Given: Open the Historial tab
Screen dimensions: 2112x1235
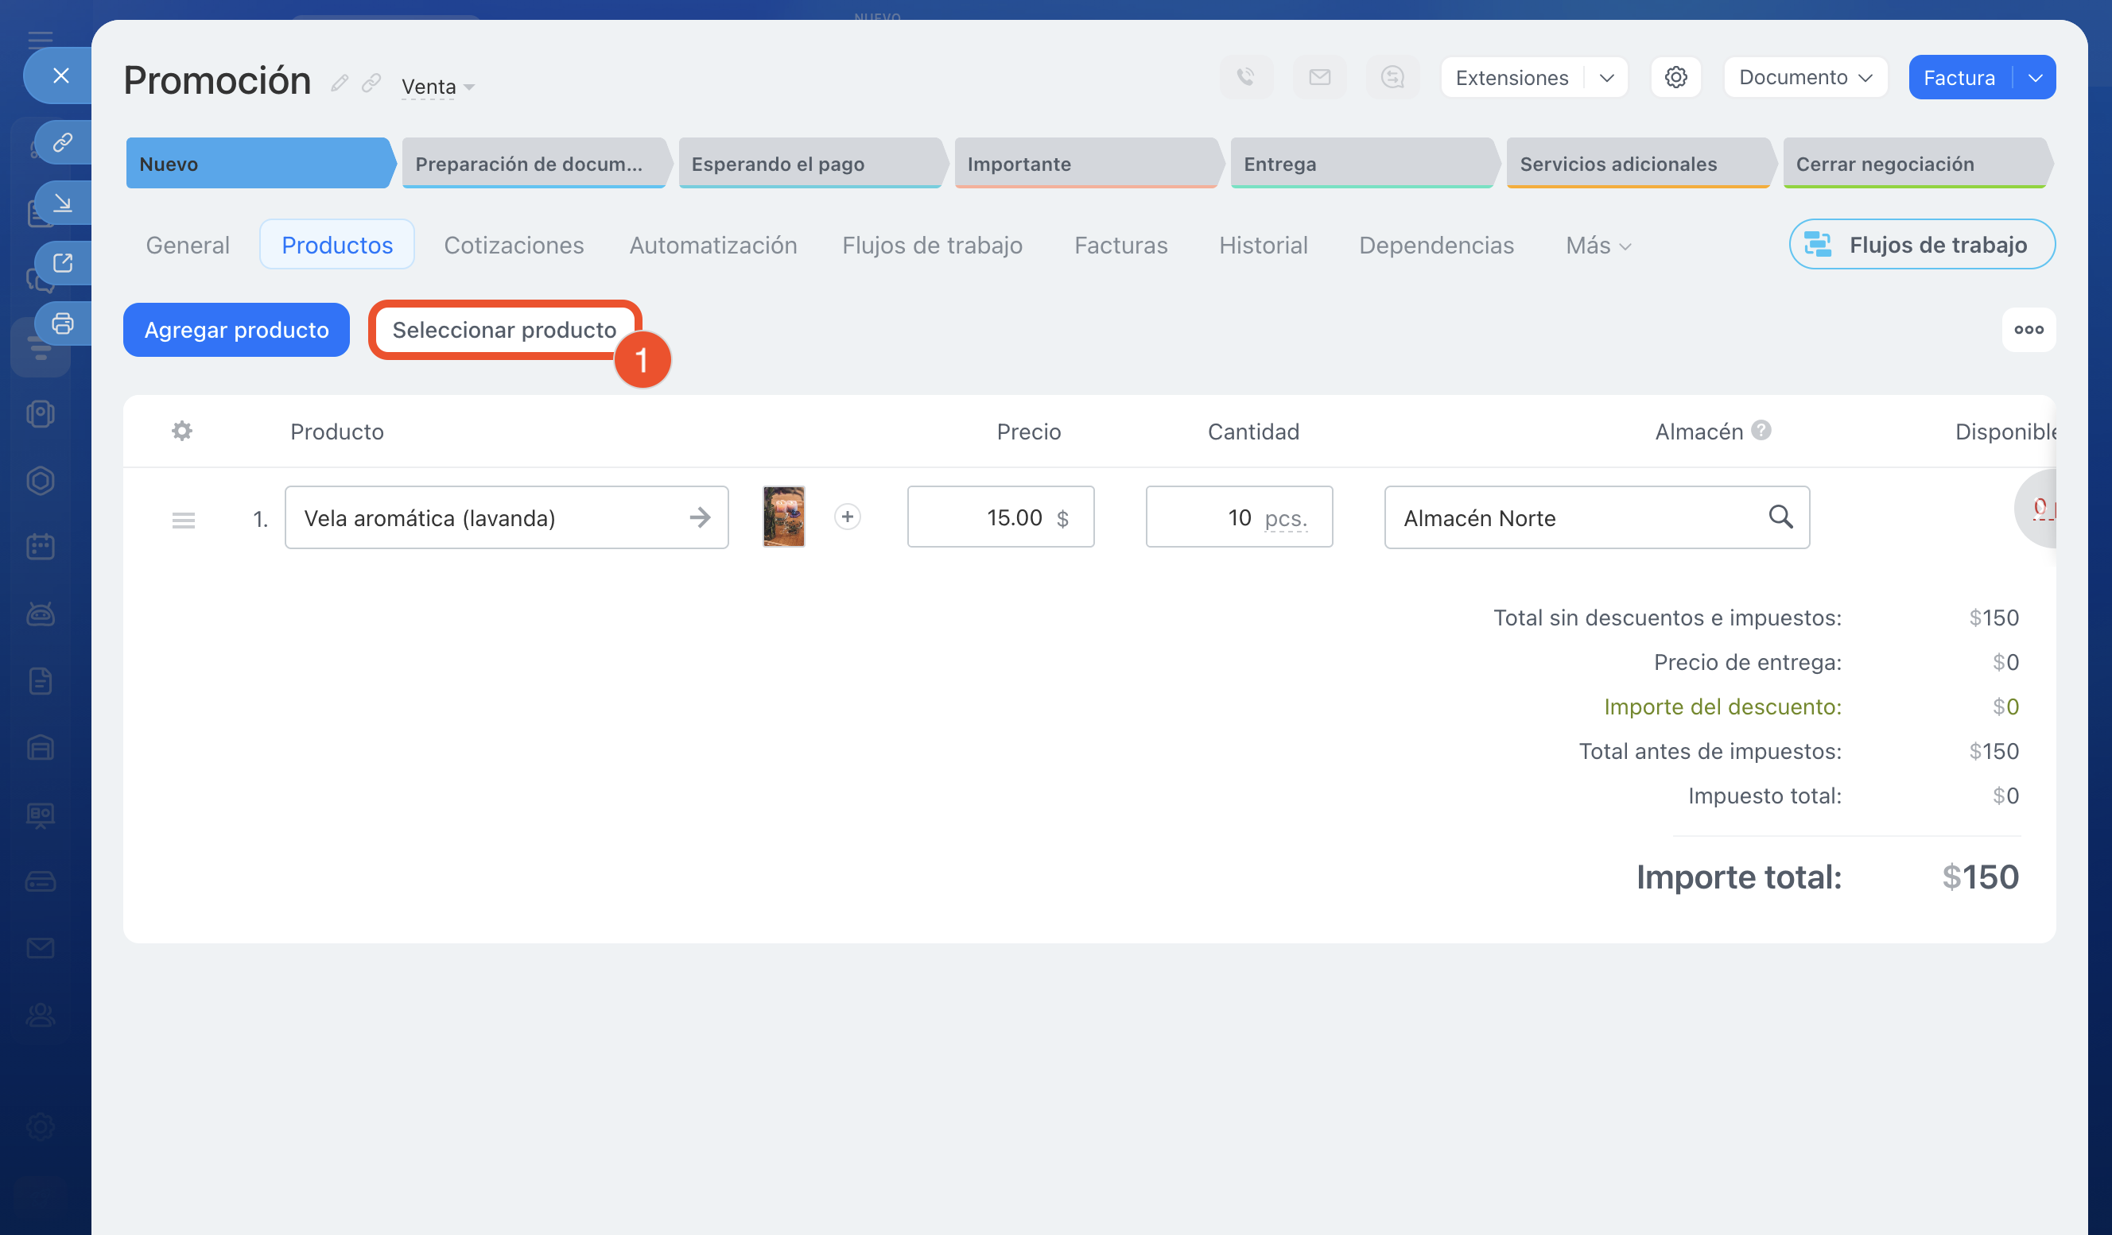Looking at the screenshot, I should tap(1262, 245).
